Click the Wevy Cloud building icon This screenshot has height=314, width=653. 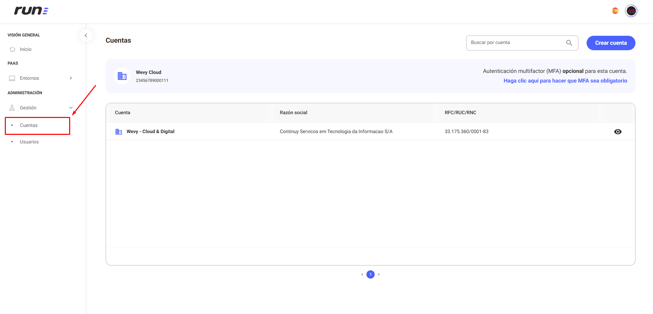coord(122,76)
